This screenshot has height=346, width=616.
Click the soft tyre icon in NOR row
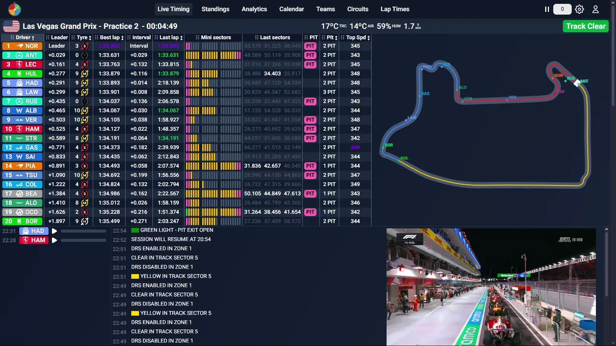point(85,46)
